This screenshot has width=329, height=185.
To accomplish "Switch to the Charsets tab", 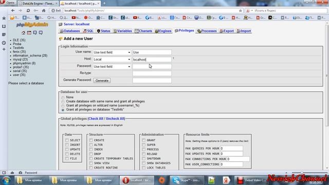I will coord(143,31).
